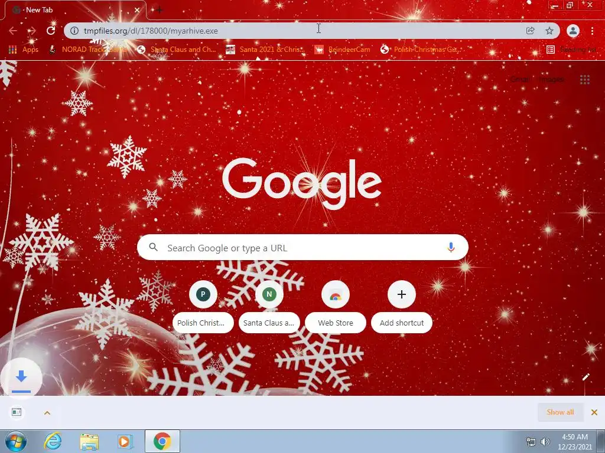Open the Chrome profile avatar
This screenshot has width=605, height=453.
tap(573, 31)
